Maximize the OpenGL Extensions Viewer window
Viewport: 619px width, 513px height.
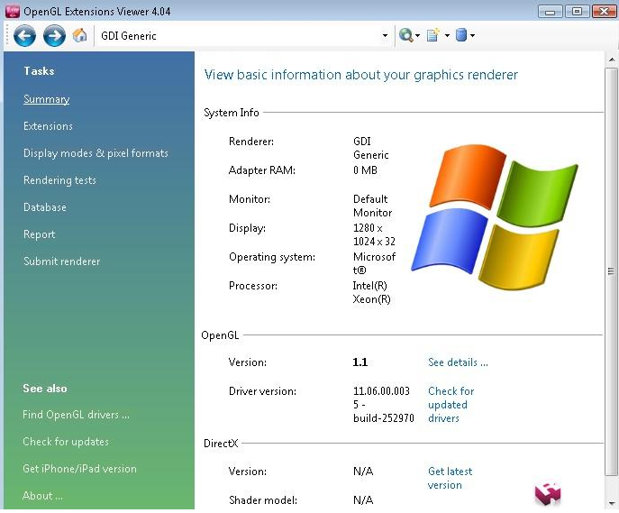(577, 11)
